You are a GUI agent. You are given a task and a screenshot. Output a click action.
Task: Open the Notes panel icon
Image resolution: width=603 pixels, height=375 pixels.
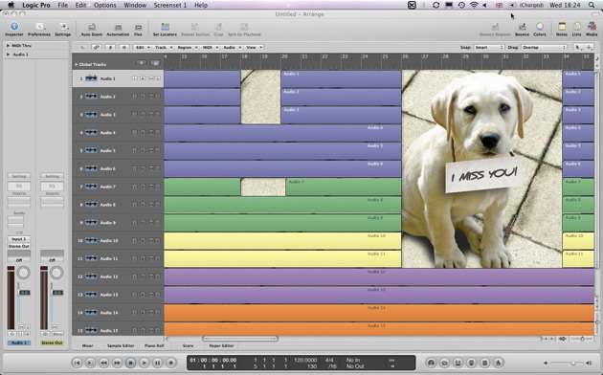click(562, 27)
